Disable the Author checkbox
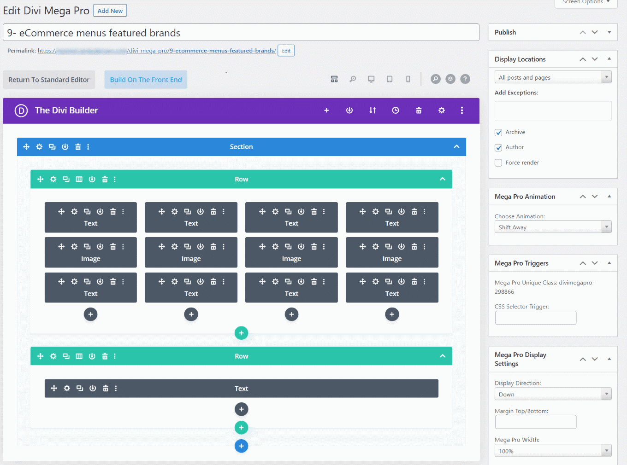Image resolution: width=627 pixels, height=465 pixels. coord(498,147)
